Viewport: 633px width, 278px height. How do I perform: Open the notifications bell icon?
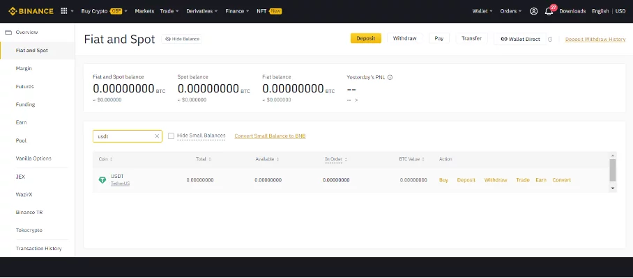(549, 11)
